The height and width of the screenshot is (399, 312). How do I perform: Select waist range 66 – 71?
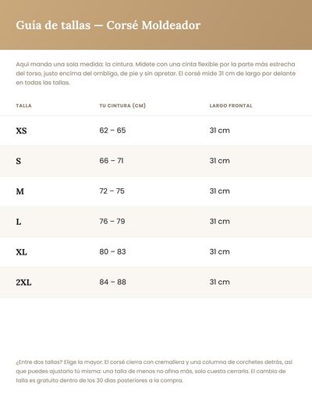pyautogui.click(x=112, y=161)
